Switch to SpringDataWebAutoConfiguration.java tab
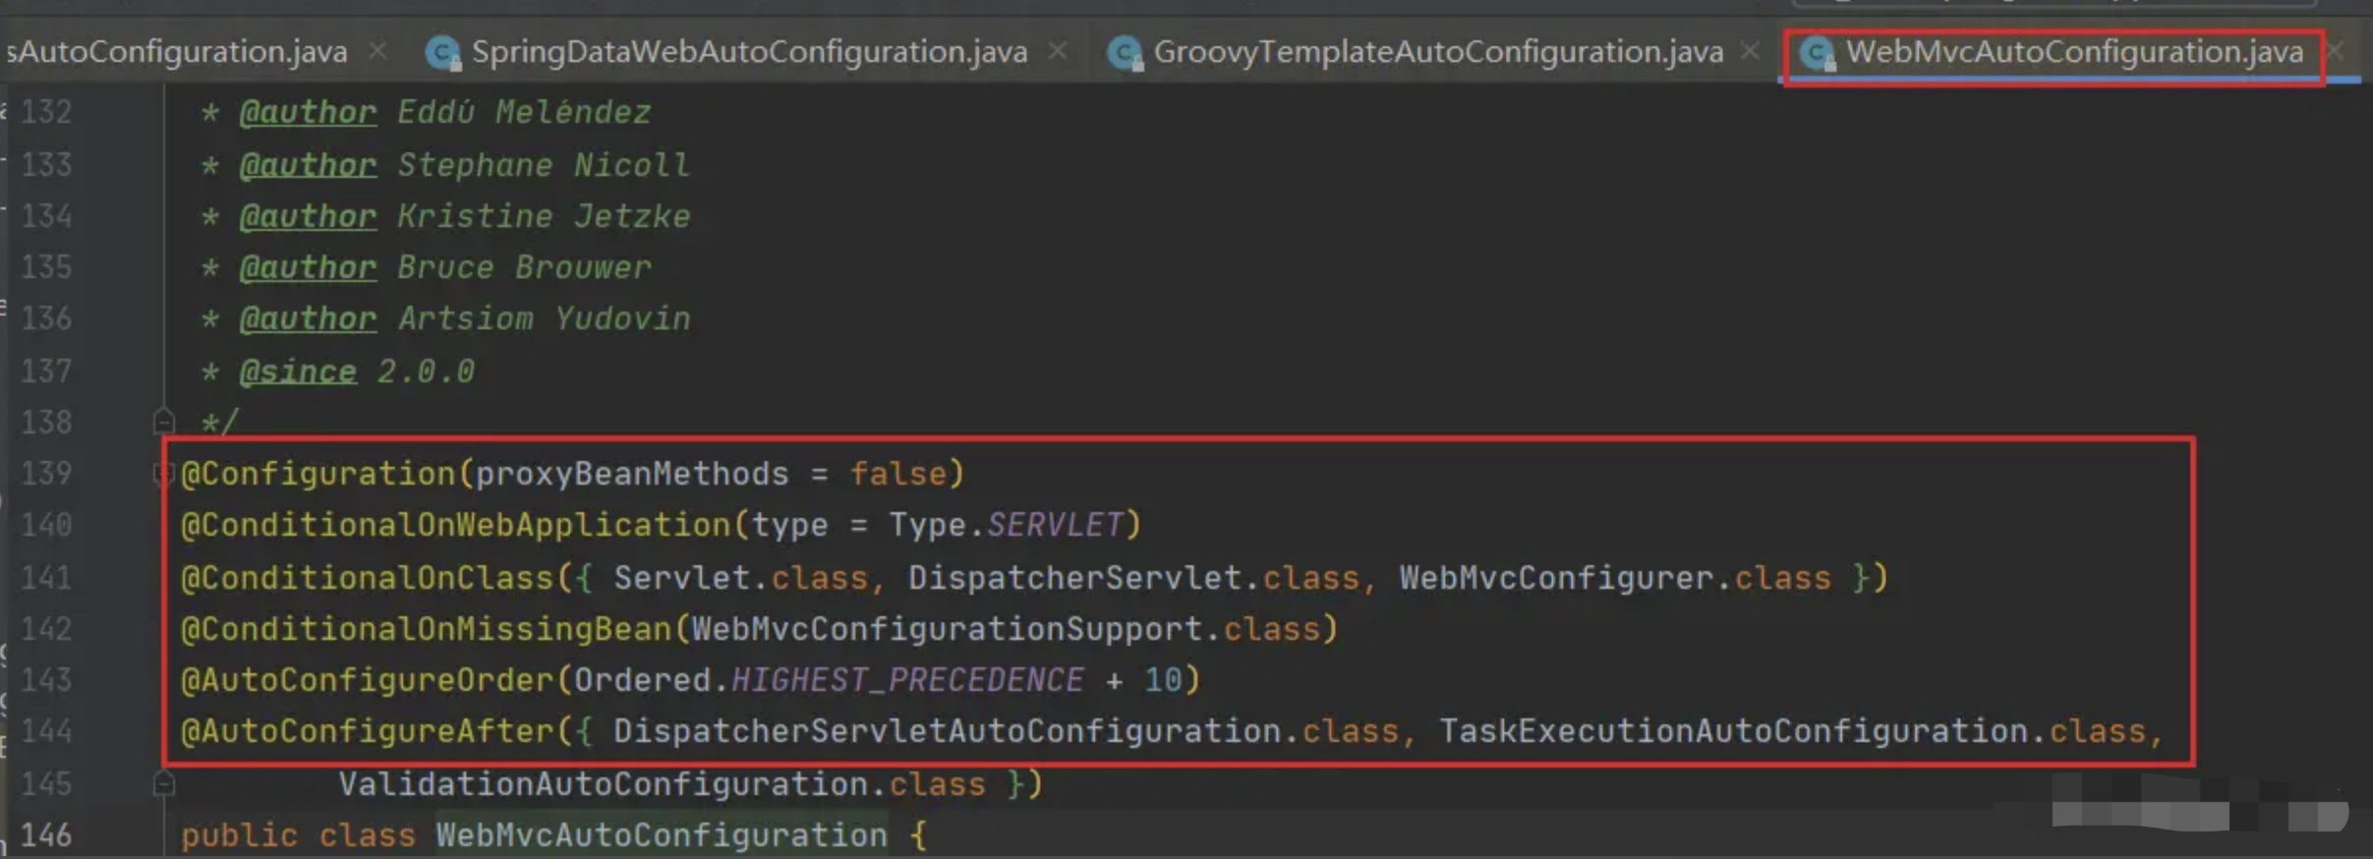This screenshot has width=2373, height=859. point(749,51)
